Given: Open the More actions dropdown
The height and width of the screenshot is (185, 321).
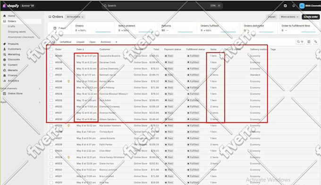Looking at the screenshot, I should [x=289, y=17].
